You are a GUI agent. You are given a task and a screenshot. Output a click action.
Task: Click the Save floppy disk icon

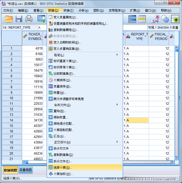(x=19, y=19)
